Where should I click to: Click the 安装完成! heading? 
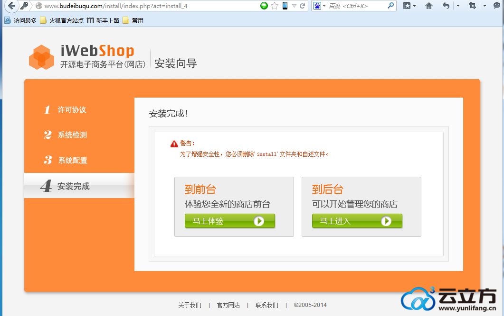(x=169, y=113)
